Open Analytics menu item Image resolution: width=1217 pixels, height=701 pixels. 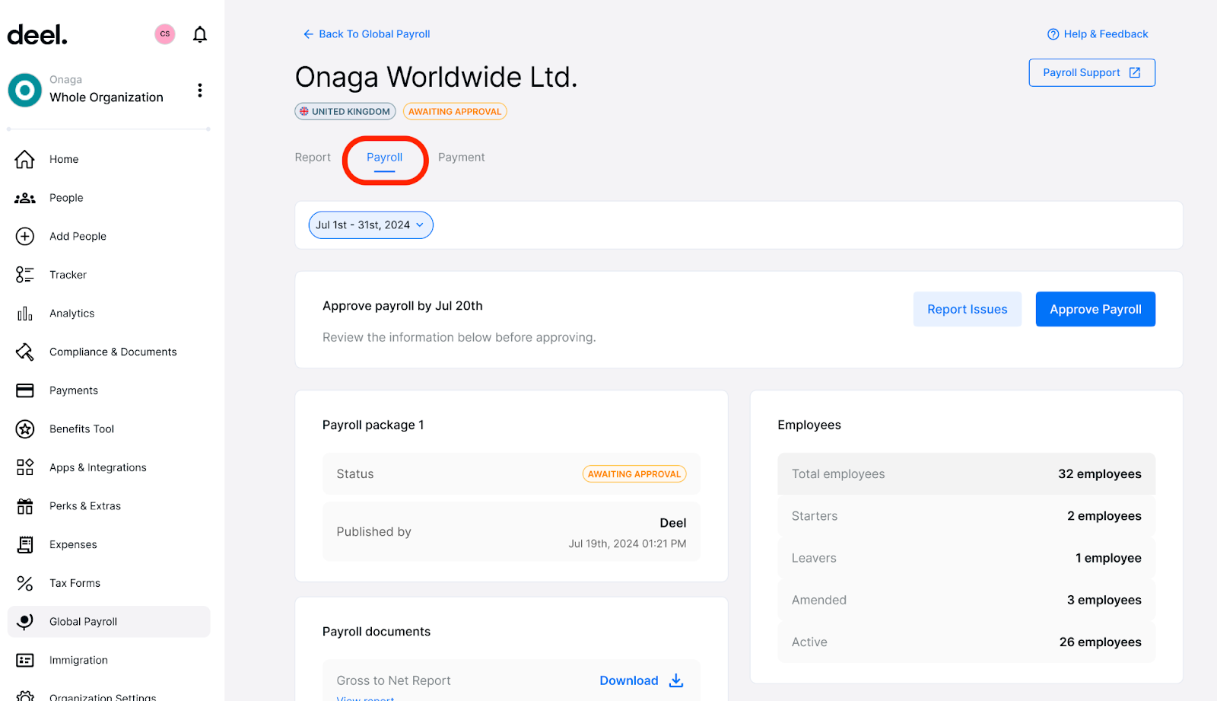pyautogui.click(x=109, y=314)
